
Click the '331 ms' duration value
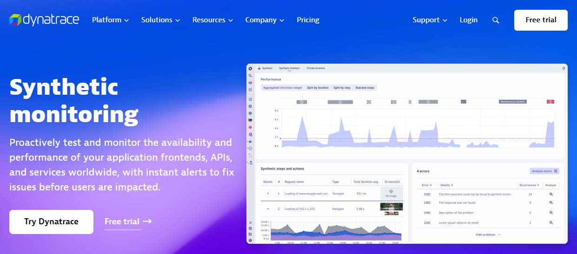point(361,193)
